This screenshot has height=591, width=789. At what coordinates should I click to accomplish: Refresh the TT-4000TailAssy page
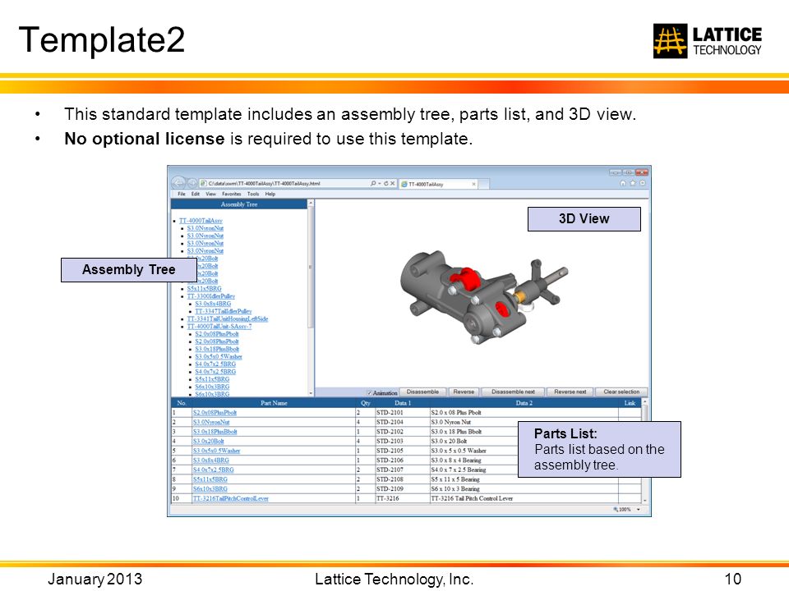coord(386,183)
